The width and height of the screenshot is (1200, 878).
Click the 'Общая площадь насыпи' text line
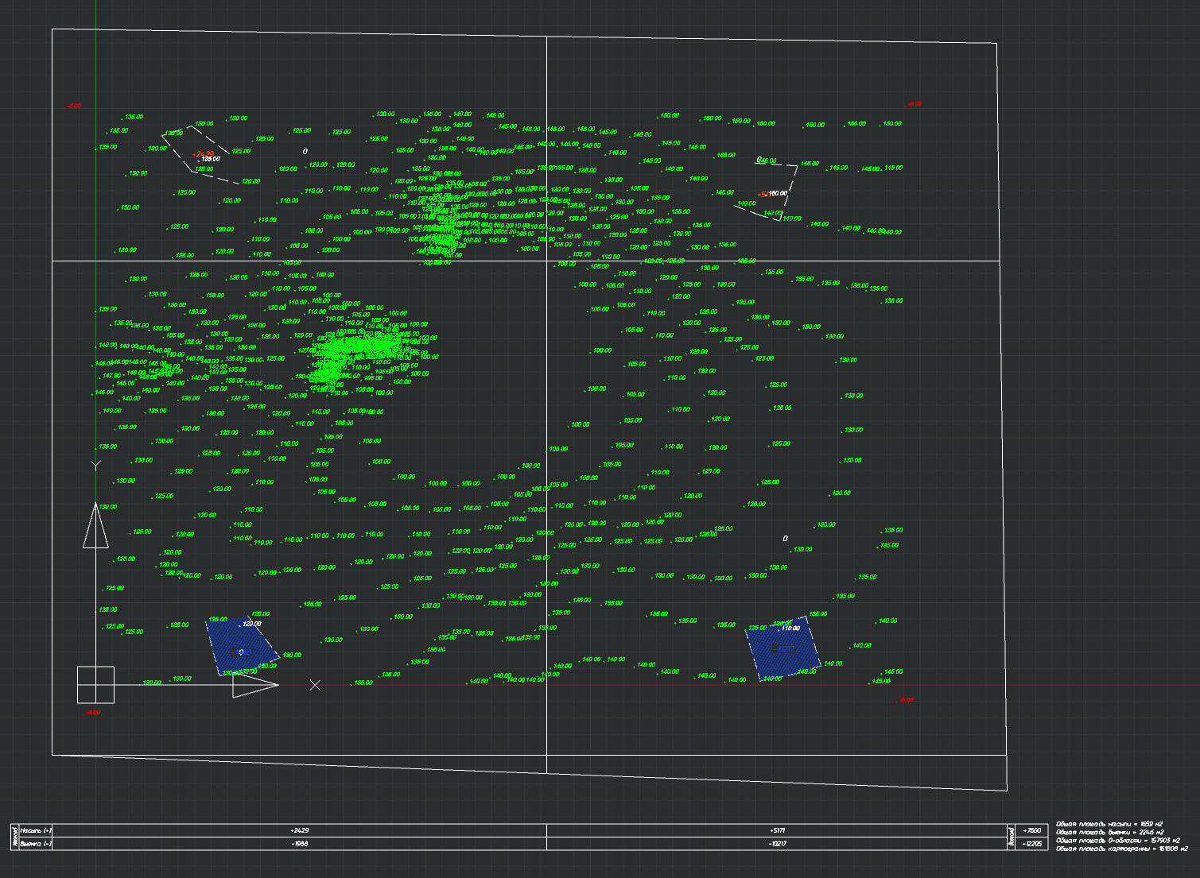(1109, 824)
